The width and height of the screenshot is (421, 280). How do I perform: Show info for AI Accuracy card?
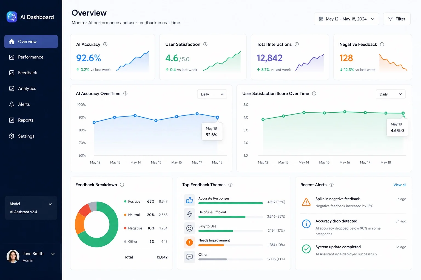[x=105, y=44]
